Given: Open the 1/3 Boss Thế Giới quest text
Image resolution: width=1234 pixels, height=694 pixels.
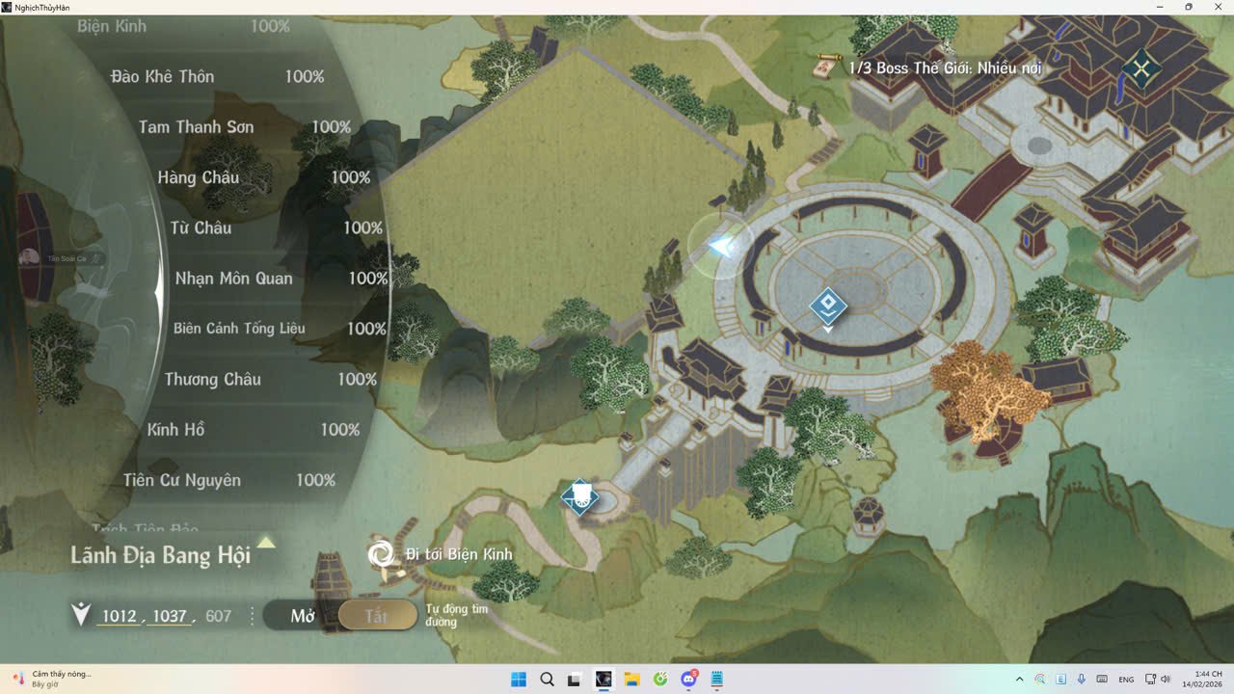Looking at the screenshot, I should (945, 68).
